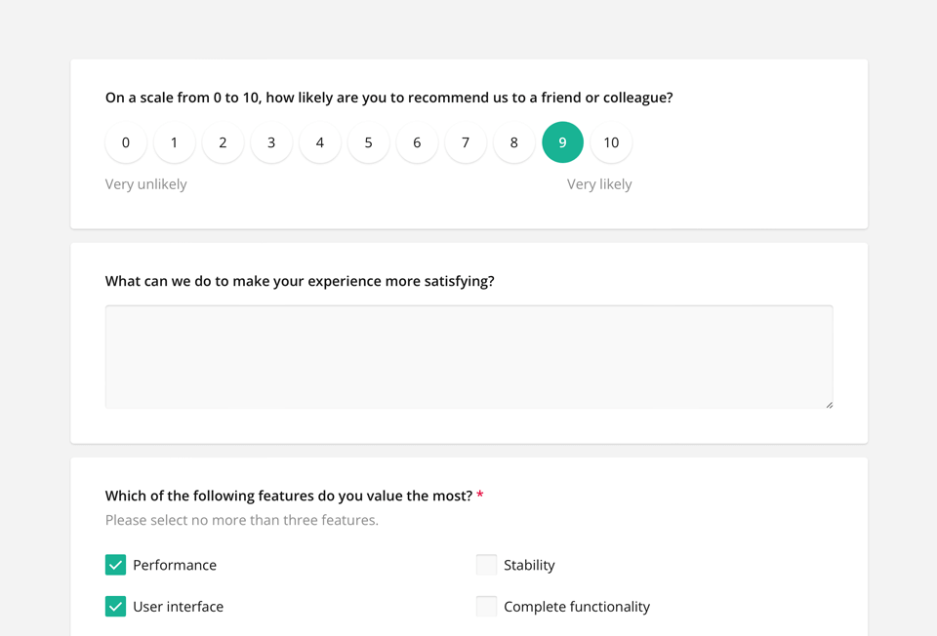Click rating 6 on the likelihood scale
This screenshot has width=937, height=636.
[417, 142]
